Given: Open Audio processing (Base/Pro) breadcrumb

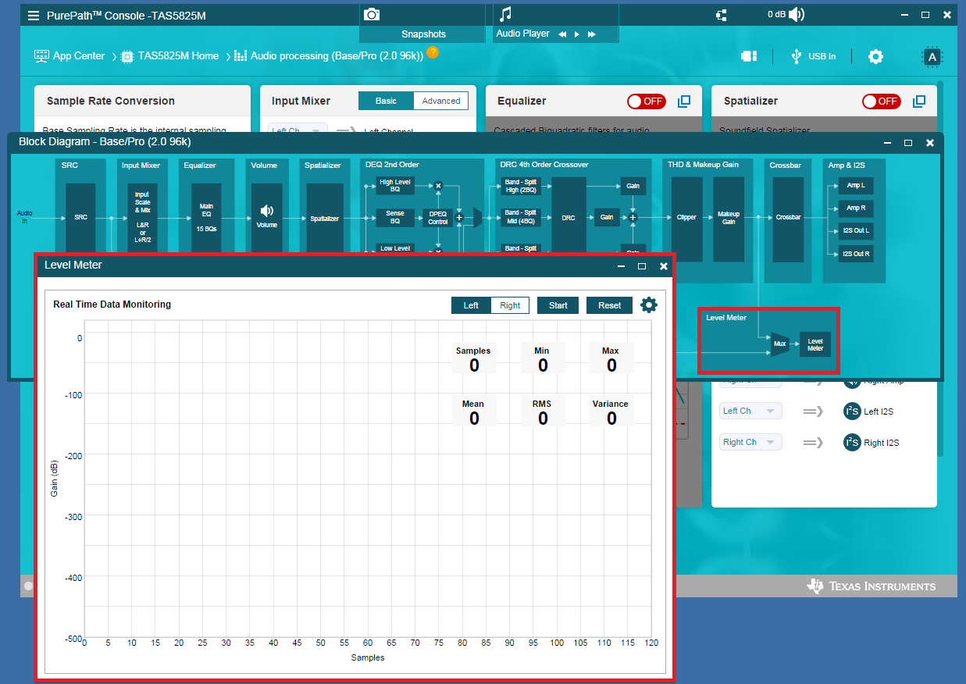Looking at the screenshot, I should [337, 56].
